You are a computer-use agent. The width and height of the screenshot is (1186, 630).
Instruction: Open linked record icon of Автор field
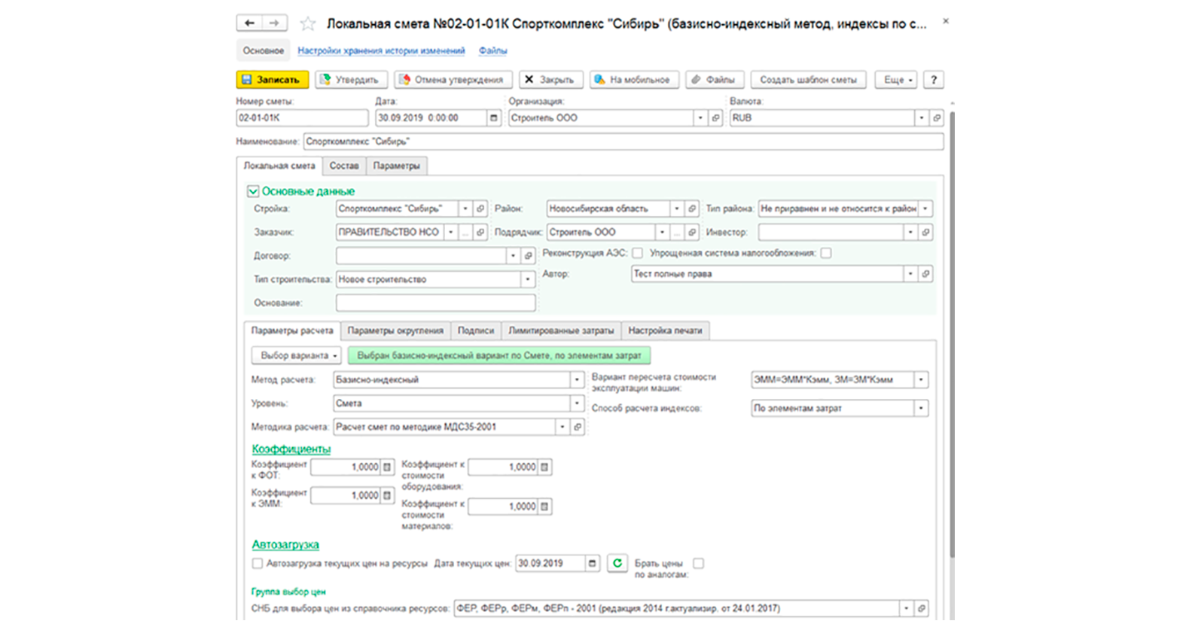[925, 274]
